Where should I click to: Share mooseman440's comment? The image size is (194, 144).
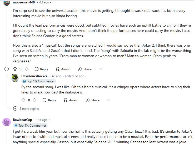(x=84, y=69)
